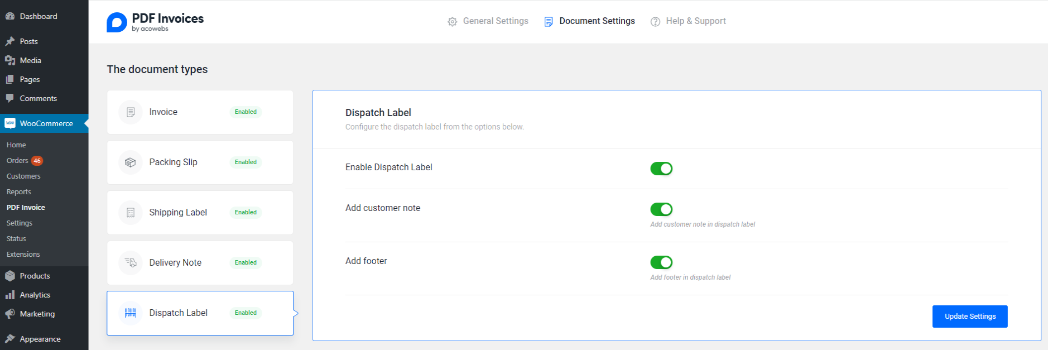Screen dimensions: 1048x350
Task: Select the Invoice document type
Action: point(200,112)
